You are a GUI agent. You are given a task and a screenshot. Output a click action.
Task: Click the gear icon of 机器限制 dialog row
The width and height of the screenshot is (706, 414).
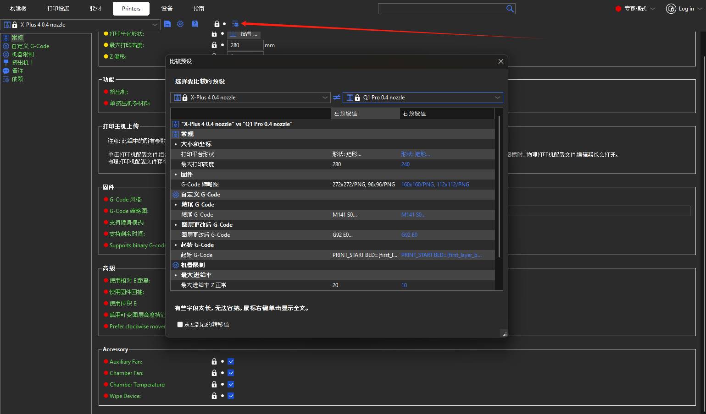pos(176,265)
